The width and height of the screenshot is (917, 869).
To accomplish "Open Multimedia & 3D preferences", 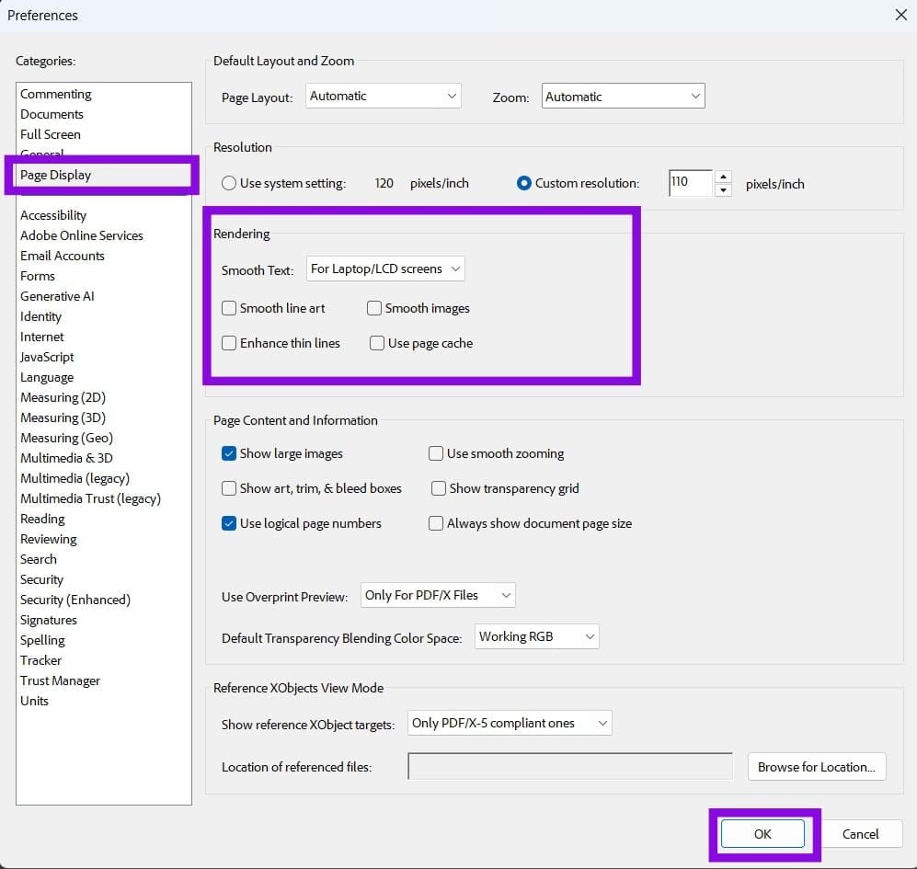I will click(66, 458).
